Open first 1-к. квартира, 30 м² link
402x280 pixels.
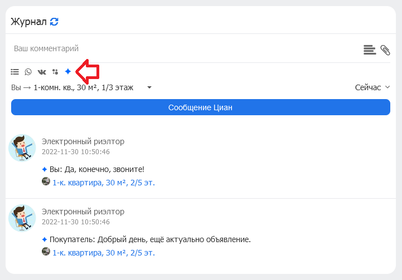coord(104,183)
